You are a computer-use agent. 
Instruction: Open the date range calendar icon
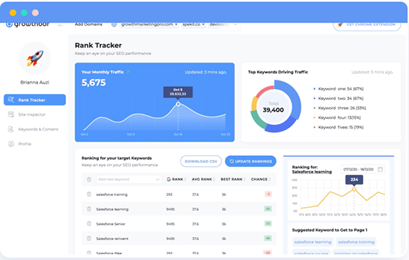(x=380, y=169)
